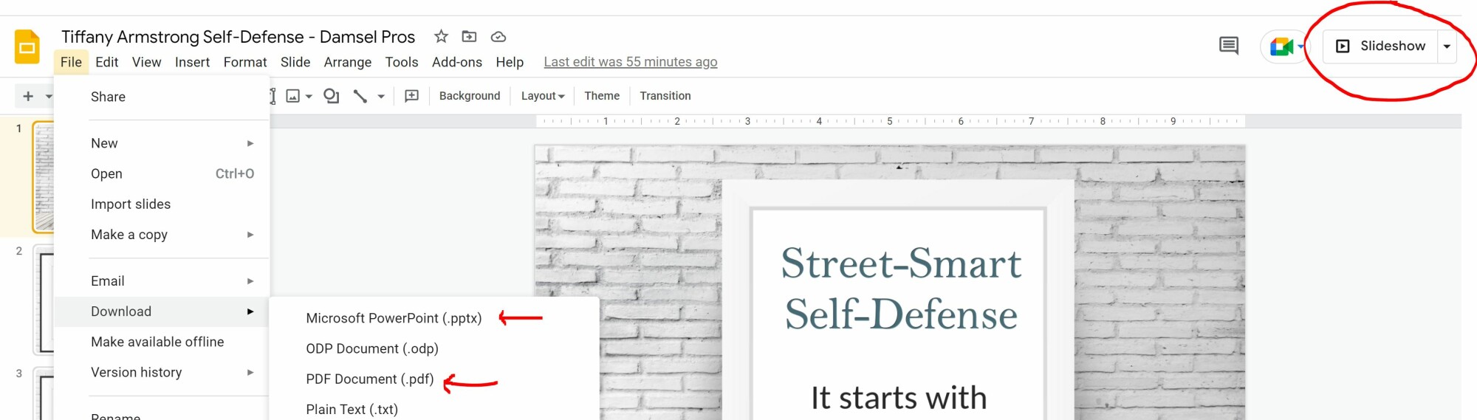The width and height of the screenshot is (1477, 420).
Task: Click the Background toolbar button
Action: pyautogui.click(x=470, y=96)
